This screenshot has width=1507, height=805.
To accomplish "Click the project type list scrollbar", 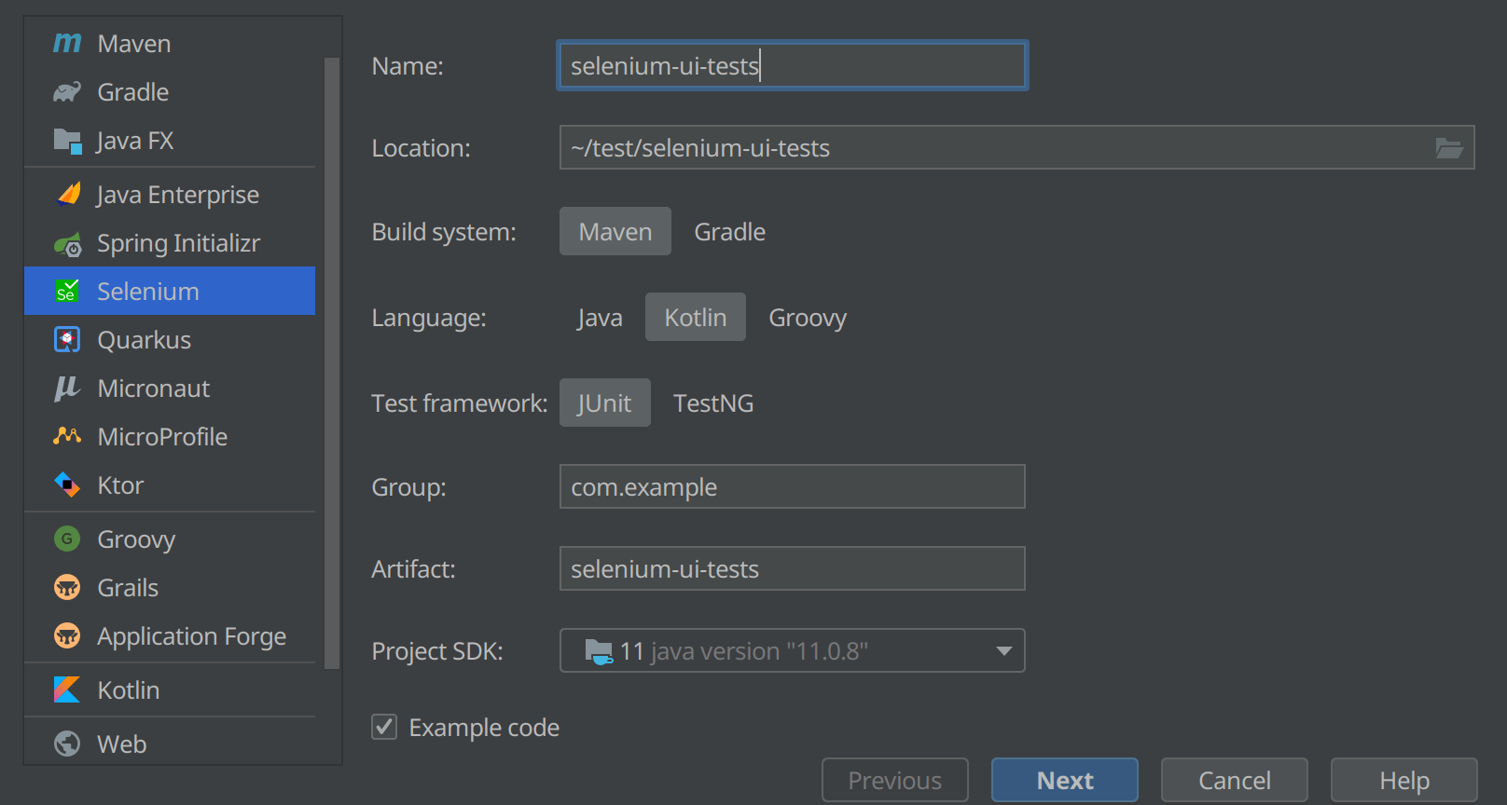I will tap(332, 363).
